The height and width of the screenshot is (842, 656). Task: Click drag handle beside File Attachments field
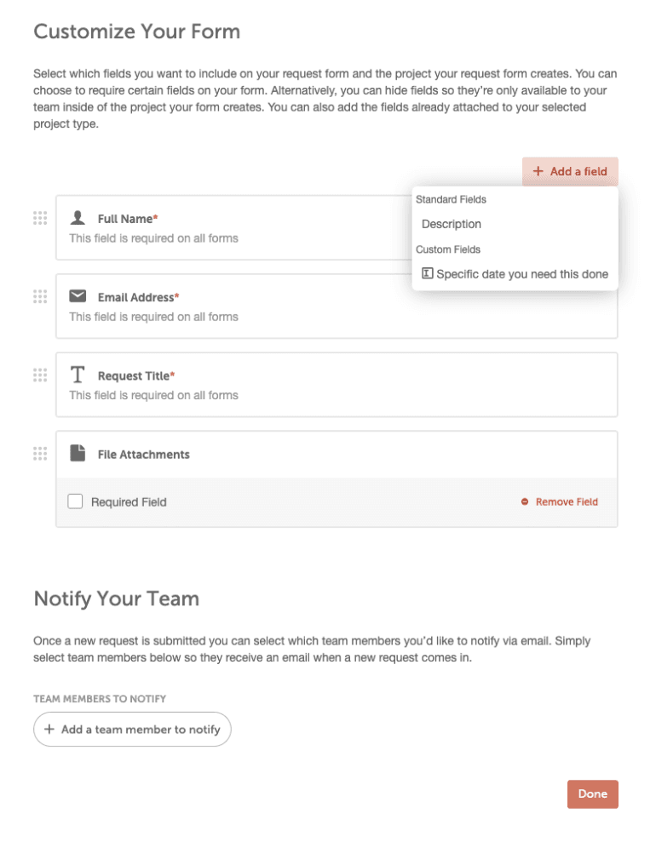(x=40, y=454)
